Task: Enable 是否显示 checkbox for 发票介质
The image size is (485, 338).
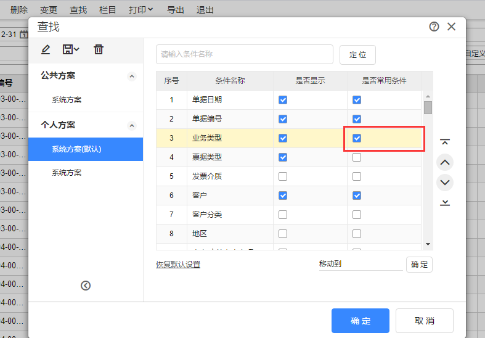Action: [x=283, y=176]
